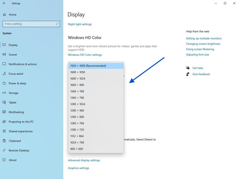The width and height of the screenshot is (238, 179).
Task: Choose 1680 × 1050 from the resolution list
Action: point(96,72)
